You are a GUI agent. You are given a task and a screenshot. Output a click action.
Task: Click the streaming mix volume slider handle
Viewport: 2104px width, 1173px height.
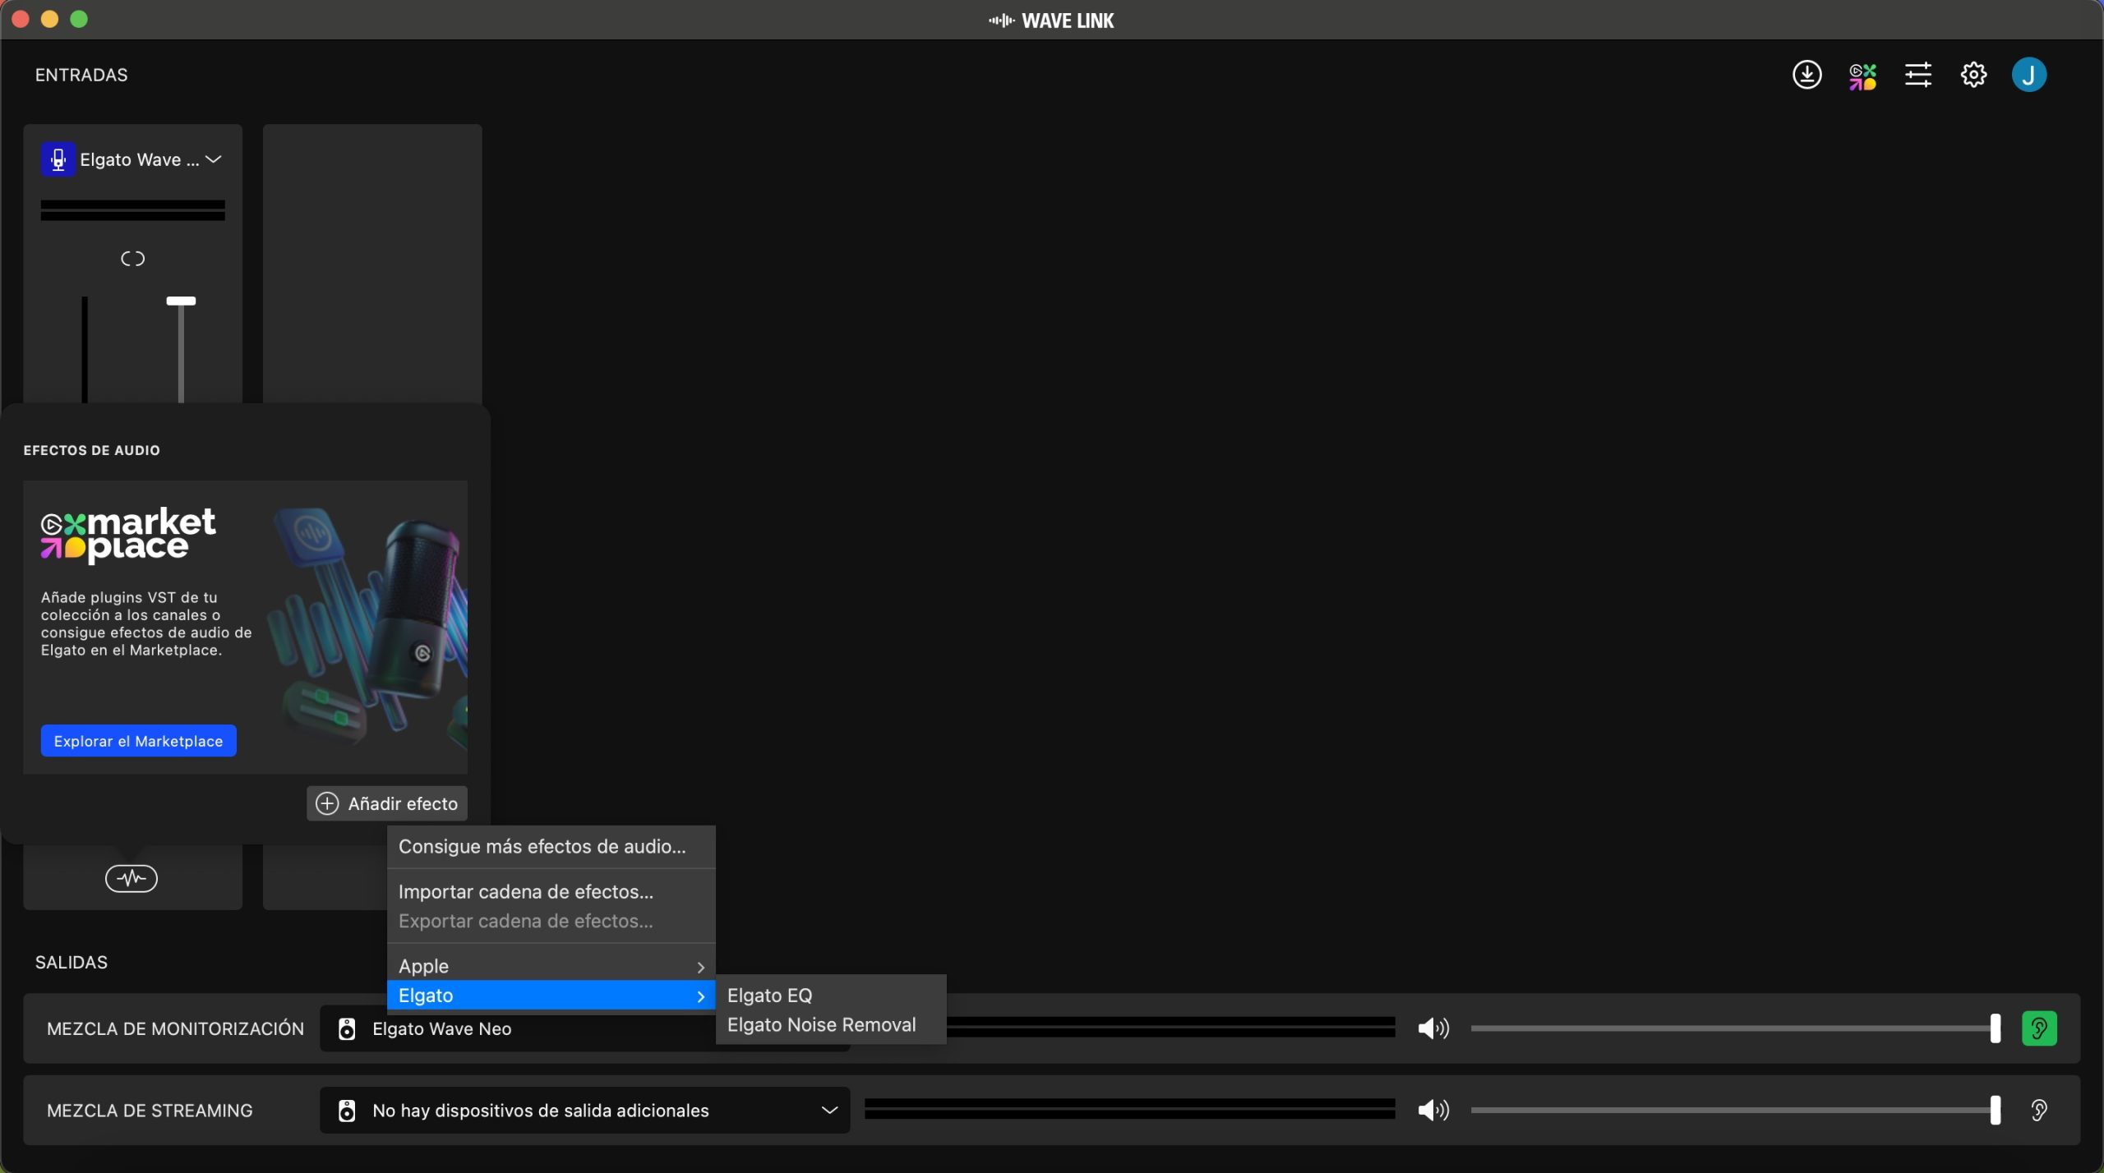point(1995,1111)
